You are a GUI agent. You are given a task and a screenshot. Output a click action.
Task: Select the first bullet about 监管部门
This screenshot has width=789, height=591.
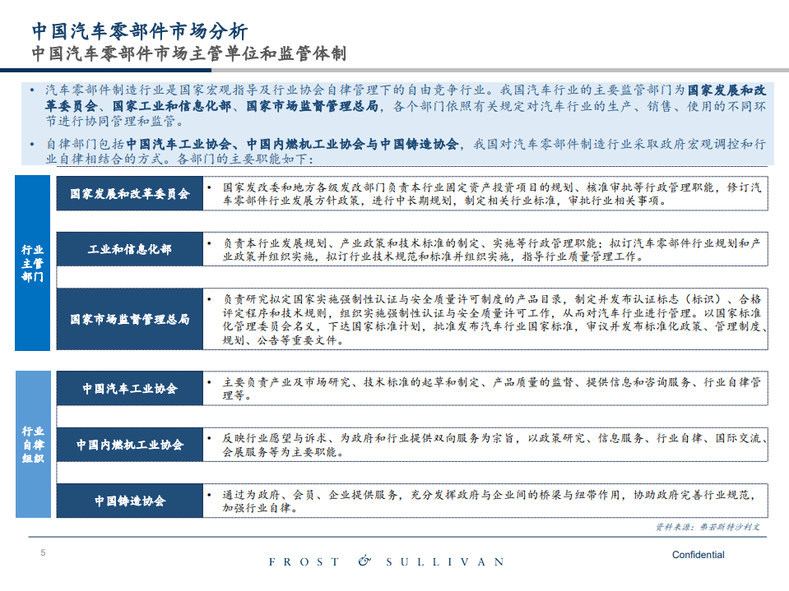[x=403, y=106]
